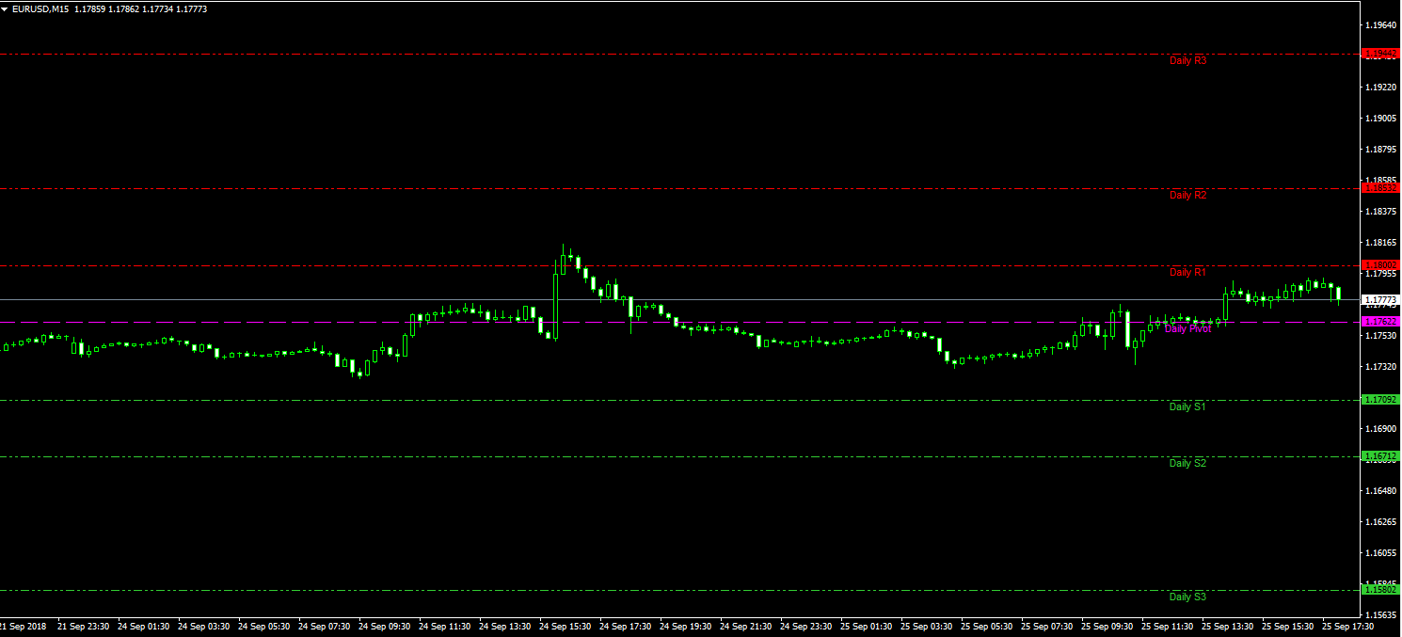
Task: Click the 1.19000 price scale value
Action: coord(1380,119)
